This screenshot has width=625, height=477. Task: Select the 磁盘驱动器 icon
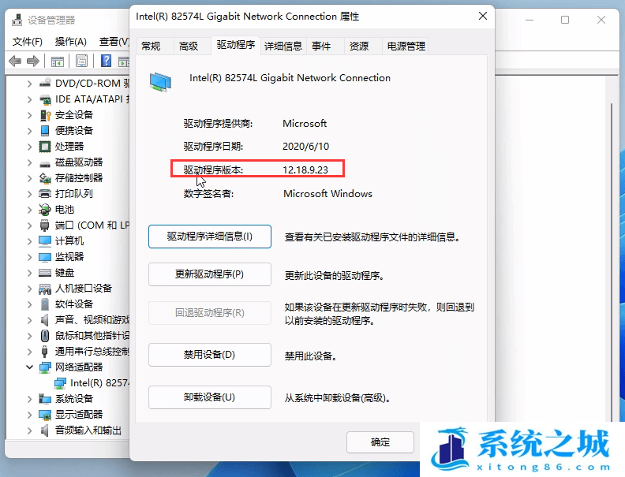[x=45, y=163]
